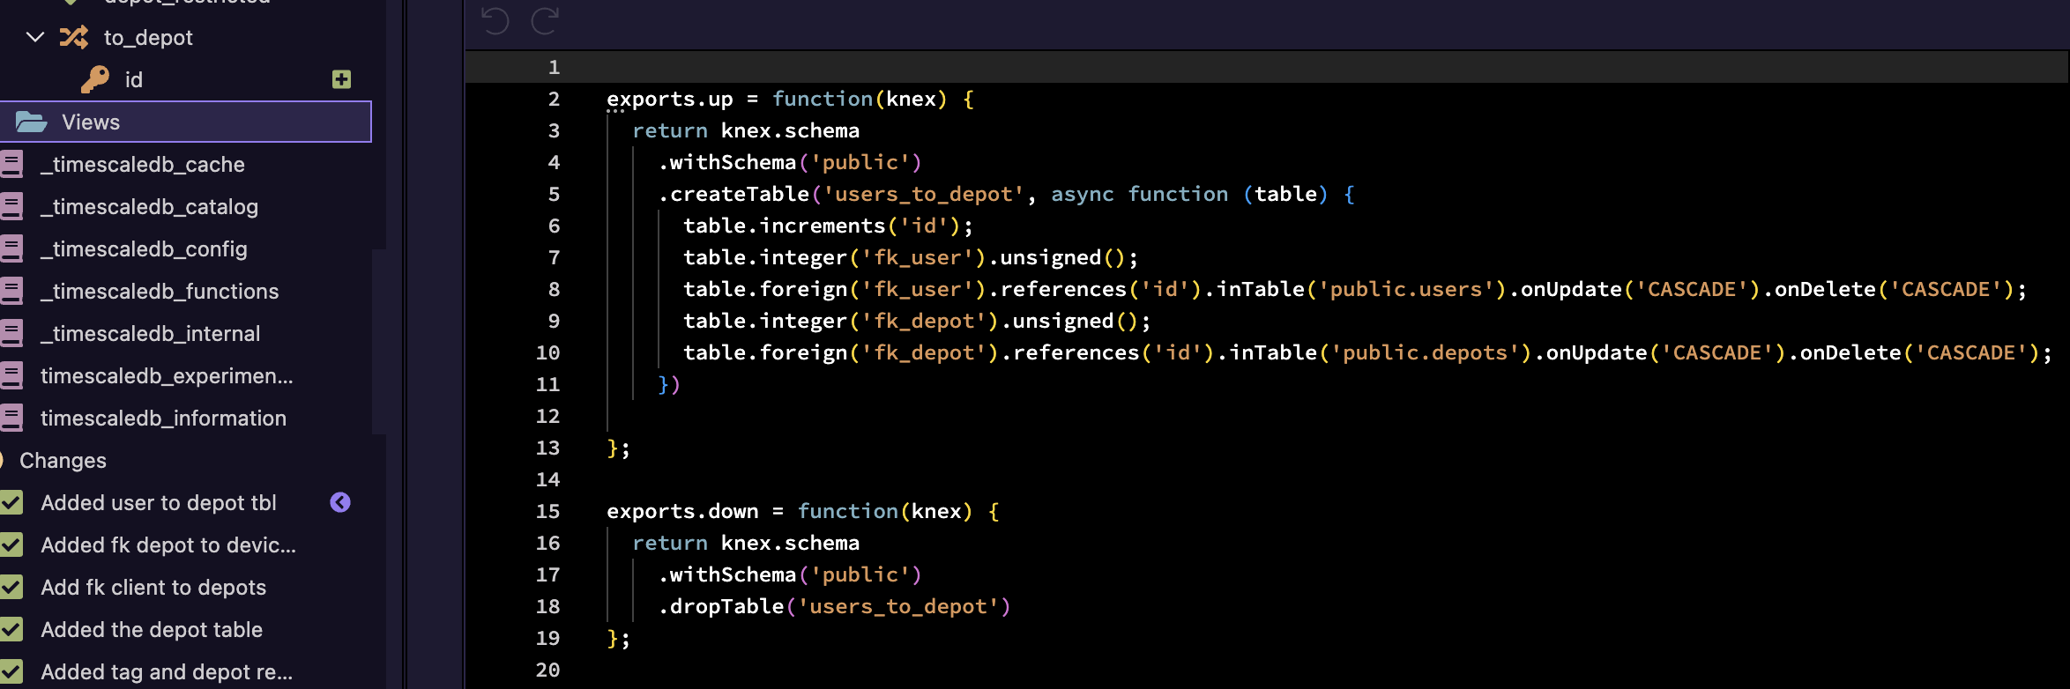Select the _timescaledb_internal schema

point(151,334)
